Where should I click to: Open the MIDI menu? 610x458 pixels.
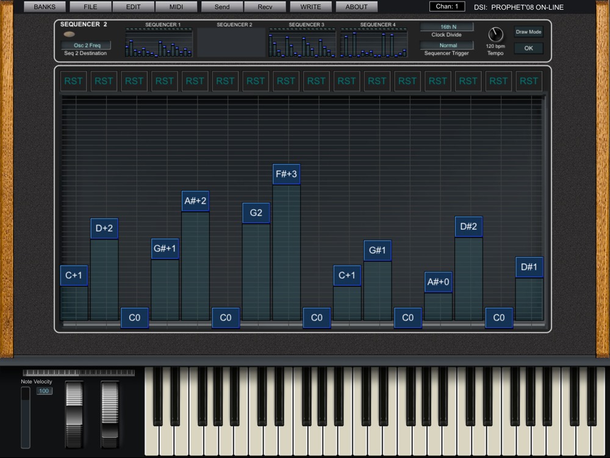click(176, 7)
